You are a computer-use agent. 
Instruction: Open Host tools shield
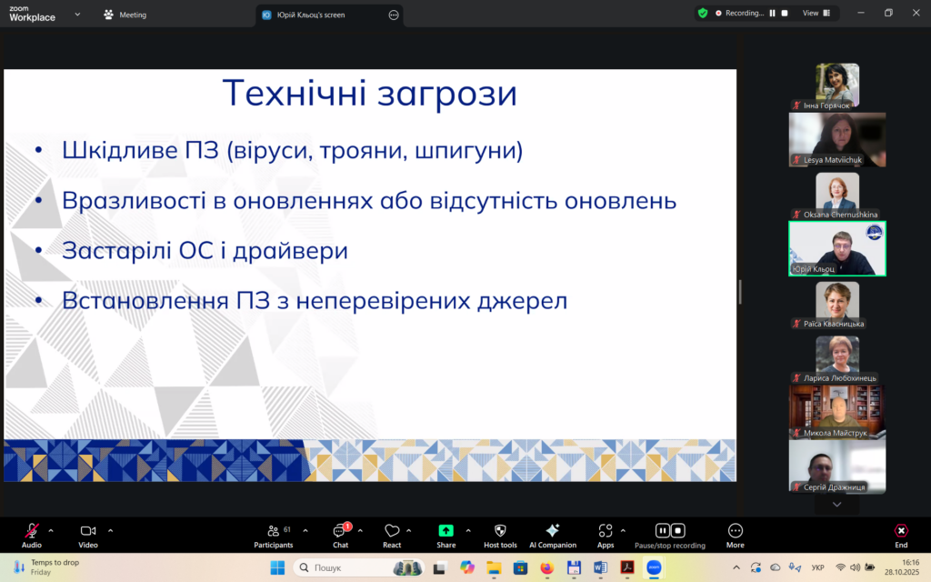[x=500, y=531]
